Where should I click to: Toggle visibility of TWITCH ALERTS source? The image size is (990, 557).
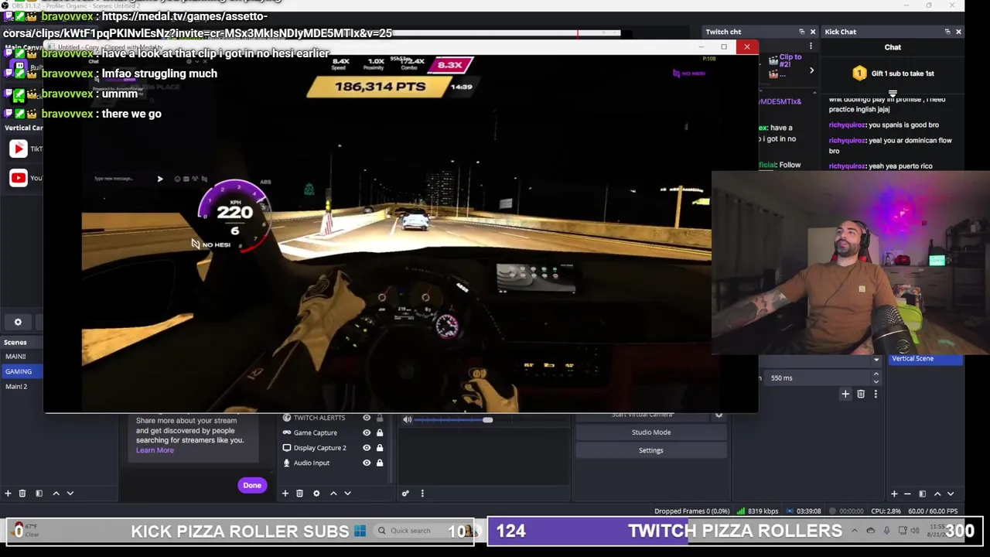click(367, 418)
